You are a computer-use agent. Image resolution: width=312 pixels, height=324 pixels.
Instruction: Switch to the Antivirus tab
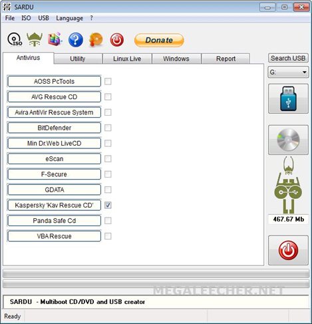(x=28, y=58)
